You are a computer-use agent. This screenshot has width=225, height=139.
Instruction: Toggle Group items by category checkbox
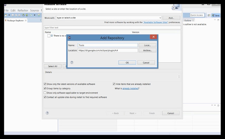(x=45, y=88)
